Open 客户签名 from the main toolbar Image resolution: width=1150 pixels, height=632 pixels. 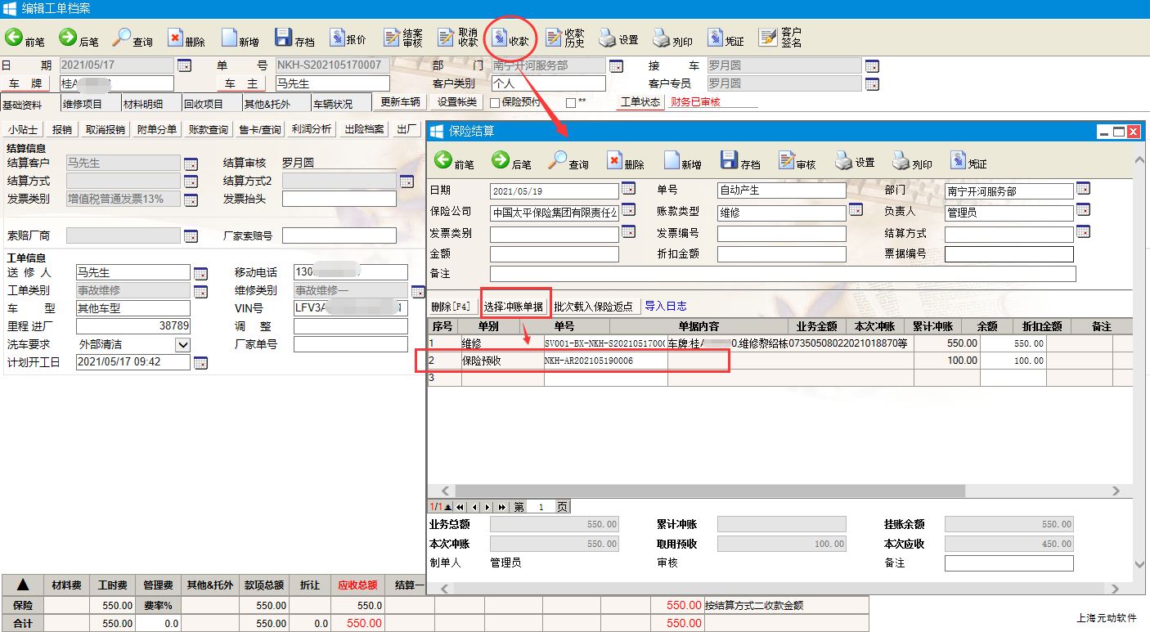point(780,38)
